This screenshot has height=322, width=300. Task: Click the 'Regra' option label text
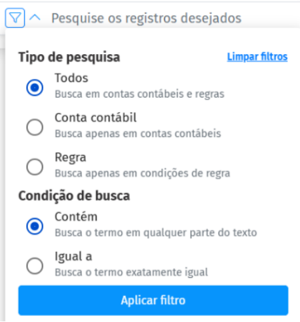70,158
